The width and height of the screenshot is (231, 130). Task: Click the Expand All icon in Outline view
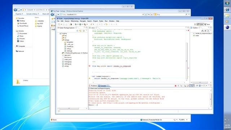pos(208,31)
